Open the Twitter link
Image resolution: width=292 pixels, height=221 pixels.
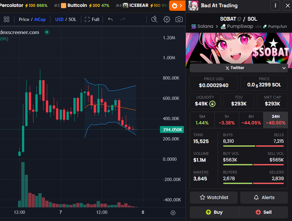(235, 68)
